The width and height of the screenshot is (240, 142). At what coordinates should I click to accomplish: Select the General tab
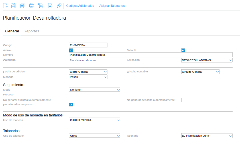12,31
